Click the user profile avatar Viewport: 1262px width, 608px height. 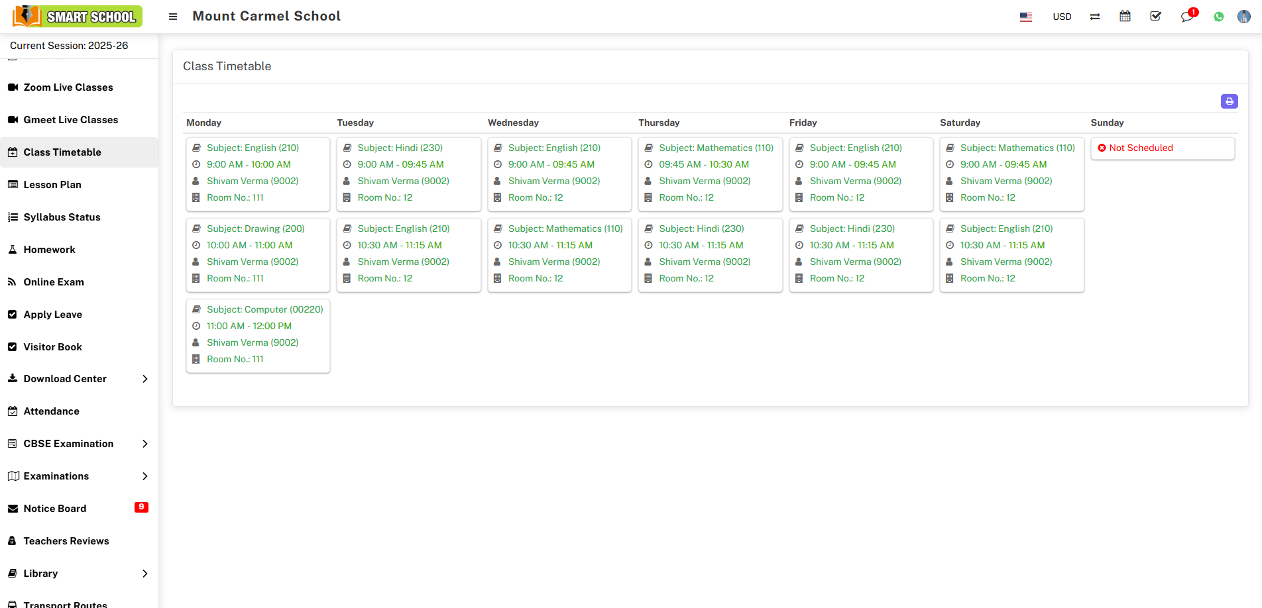[1244, 17]
